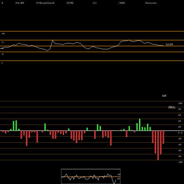Click the MR axis label -20
Screen dimensions: 184x184
[180, 139]
